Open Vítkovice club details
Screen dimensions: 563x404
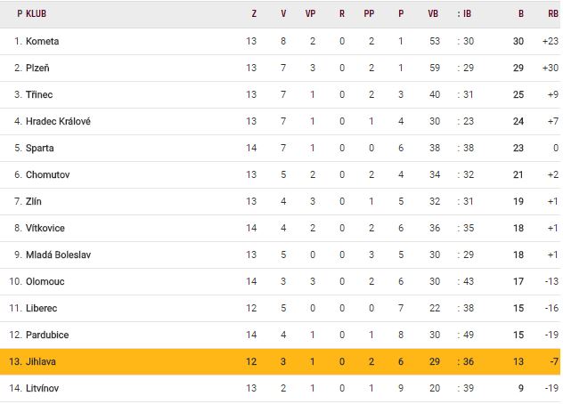click(x=46, y=228)
